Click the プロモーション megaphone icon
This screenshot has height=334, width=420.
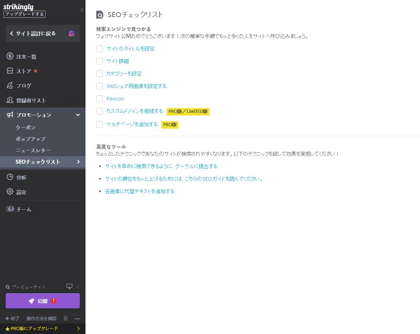[x=9, y=115]
